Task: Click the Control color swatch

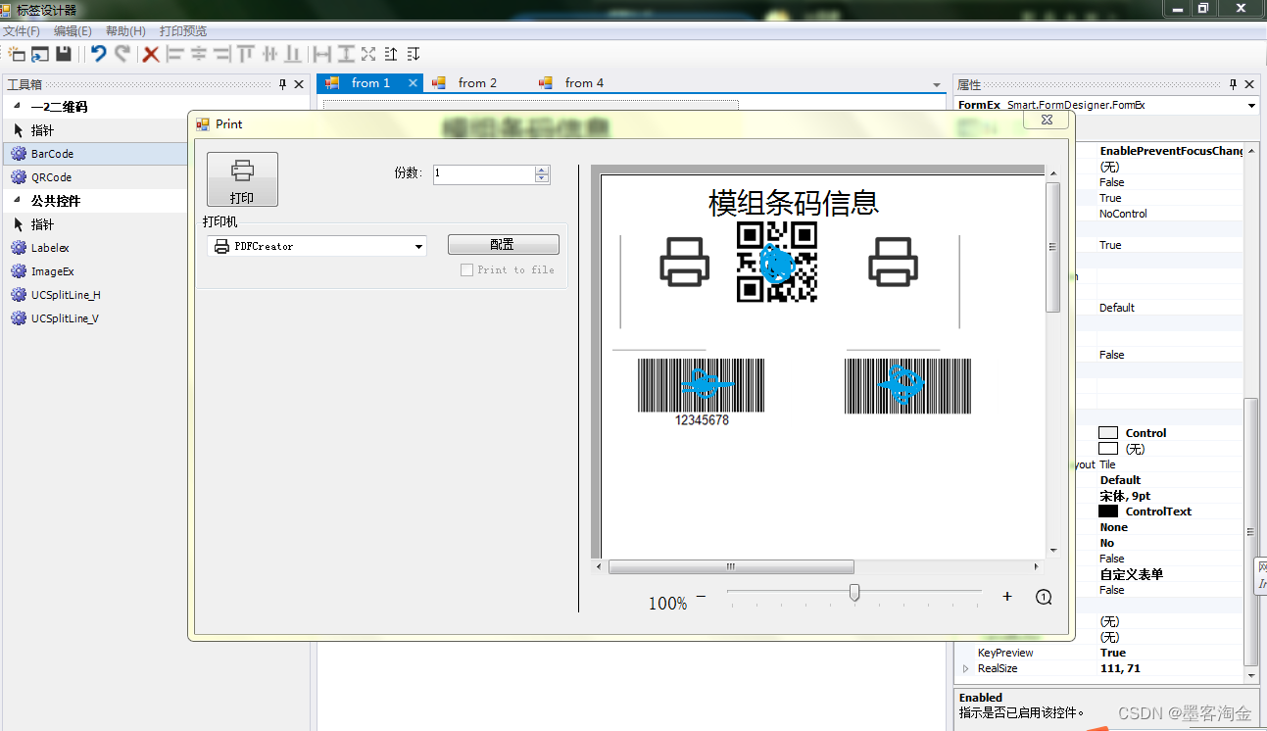Action: pos(1108,433)
